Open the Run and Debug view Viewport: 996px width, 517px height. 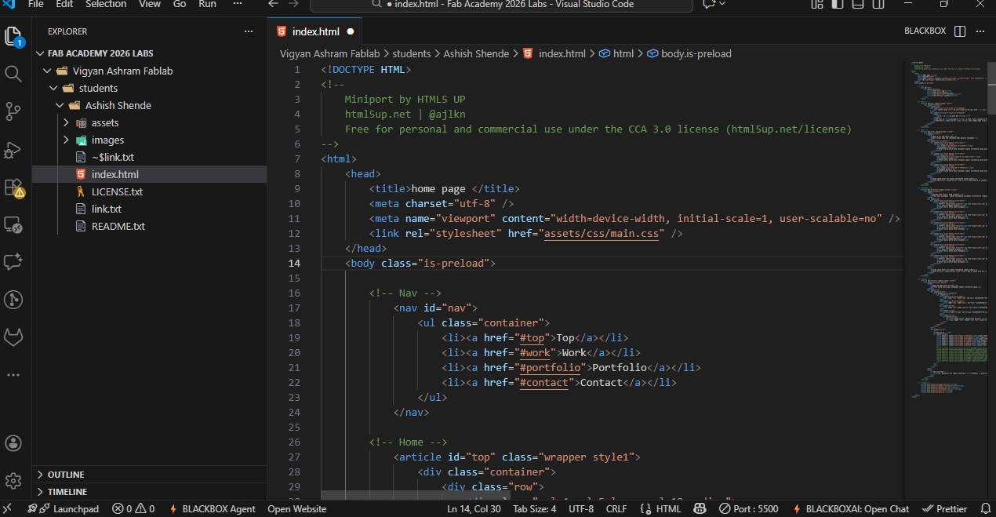coord(13,149)
